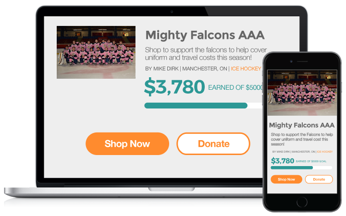Tap the campaign description on phone
The width and height of the screenshot is (346, 216).
pos(302,139)
